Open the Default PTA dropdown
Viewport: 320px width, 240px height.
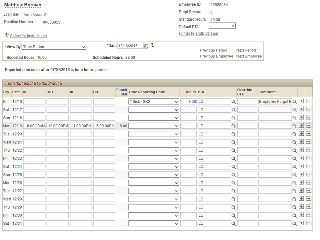[222, 26]
